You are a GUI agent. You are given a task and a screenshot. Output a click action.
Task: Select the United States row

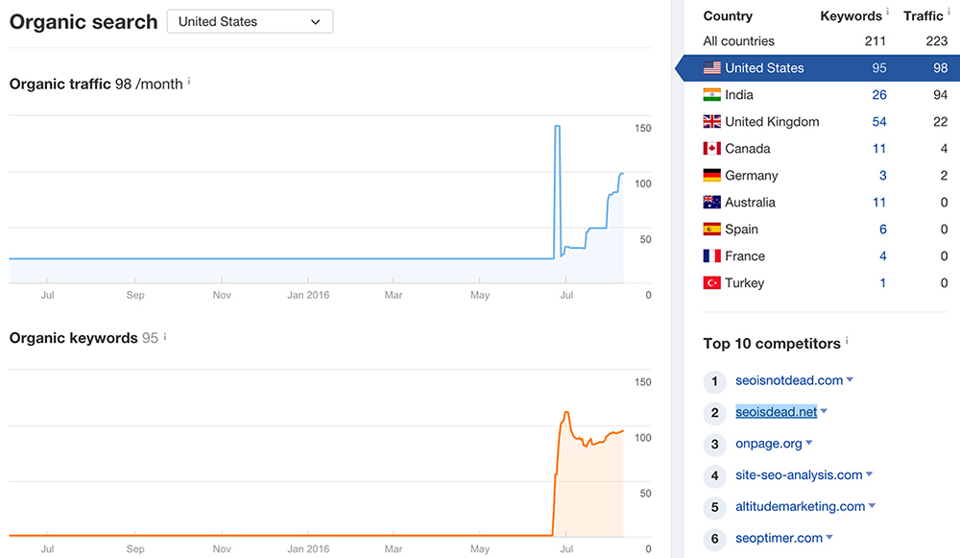817,68
